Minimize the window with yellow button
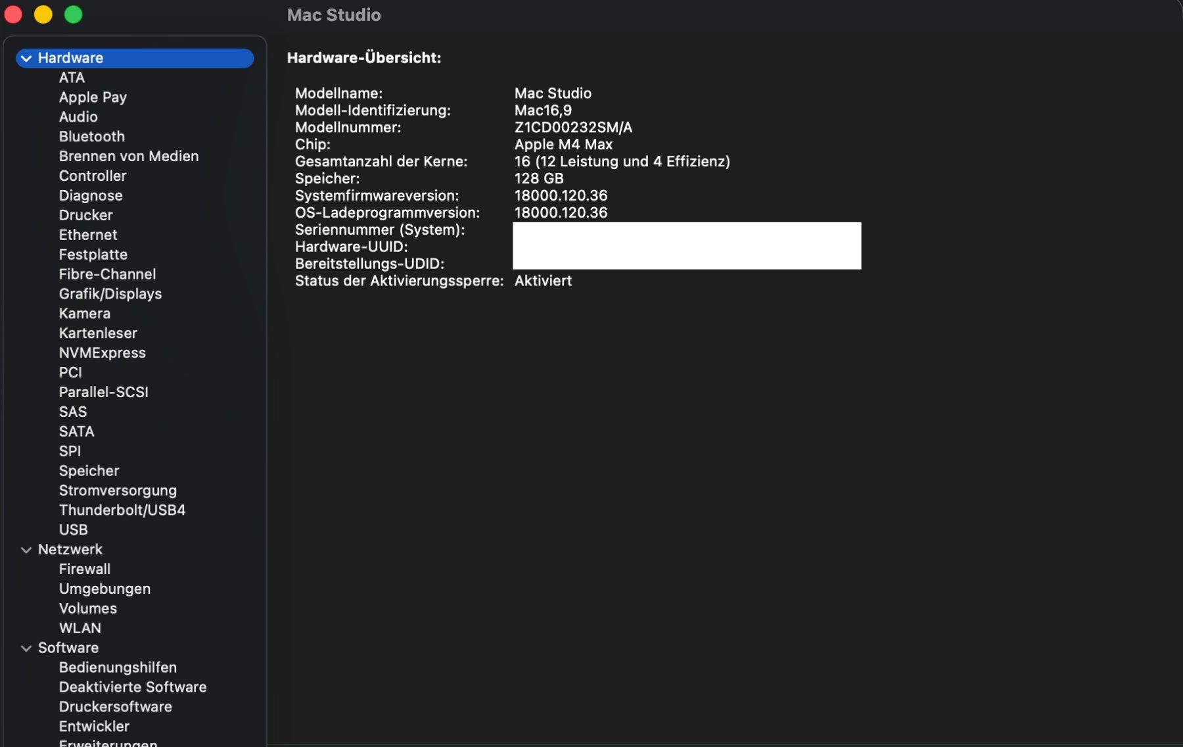This screenshot has width=1183, height=747. click(43, 14)
